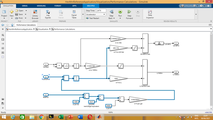Switch to the Debug ribbon tab

(x=25, y=5)
